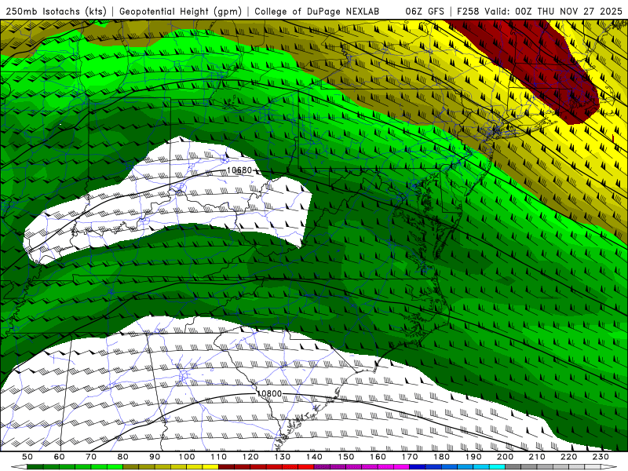Click the 230 label on the color scale
628x471 pixels.
click(601, 457)
